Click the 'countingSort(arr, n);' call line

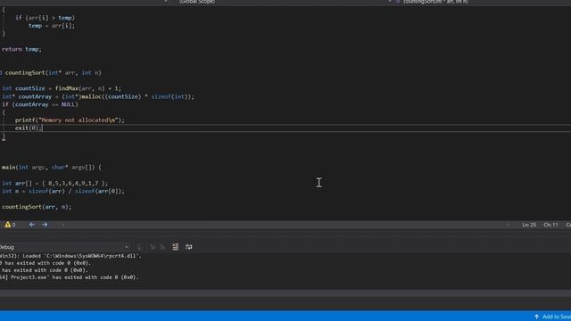[x=37, y=207]
